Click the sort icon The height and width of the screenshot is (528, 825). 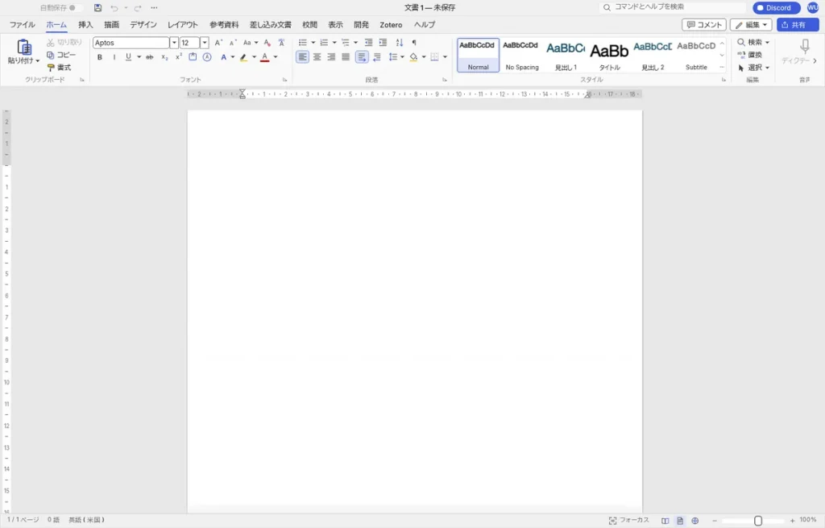[400, 43]
